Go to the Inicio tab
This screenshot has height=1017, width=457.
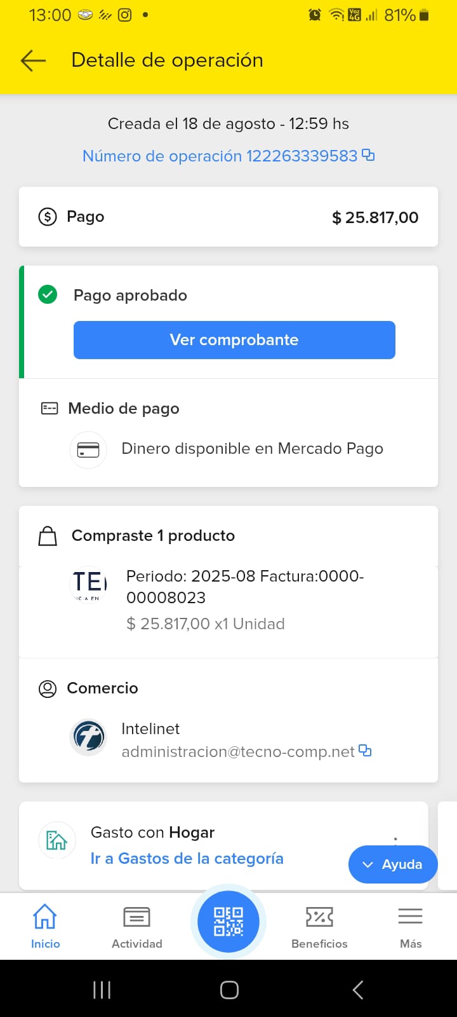45,927
